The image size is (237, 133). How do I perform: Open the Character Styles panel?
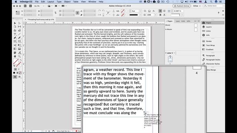click(213, 64)
